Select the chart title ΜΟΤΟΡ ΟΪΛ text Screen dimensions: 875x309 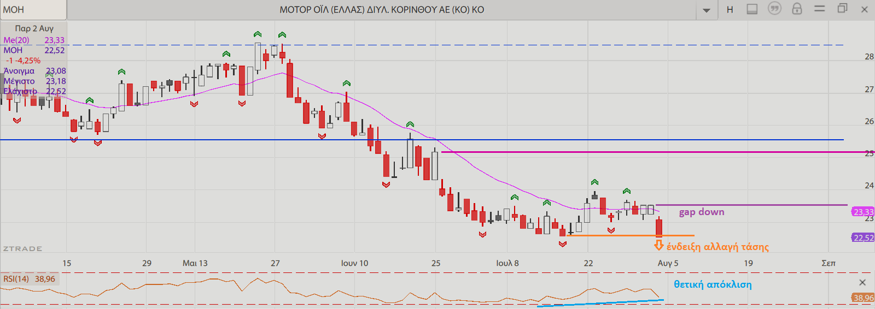(x=382, y=10)
